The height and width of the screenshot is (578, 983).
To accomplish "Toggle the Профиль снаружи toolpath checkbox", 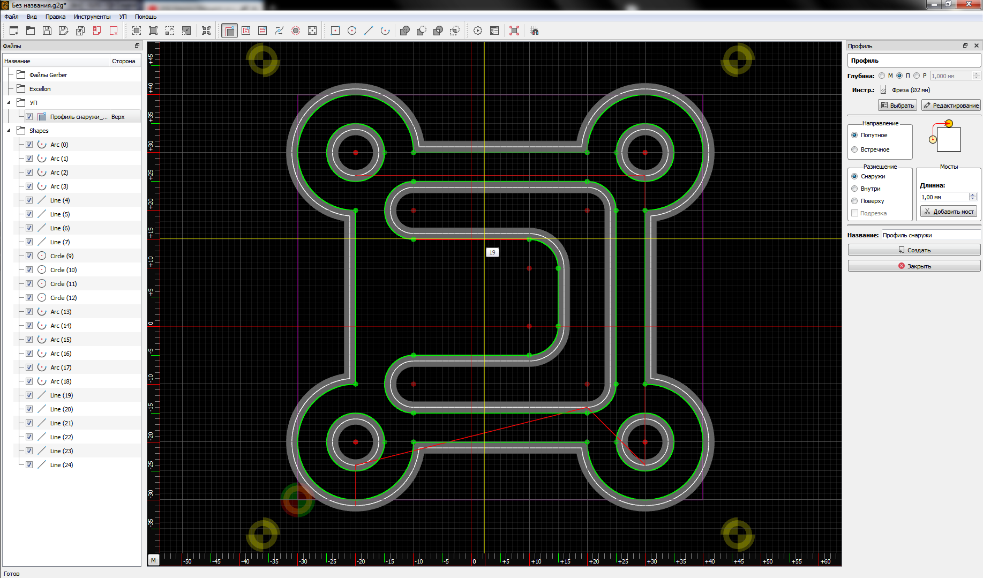I will (29, 117).
